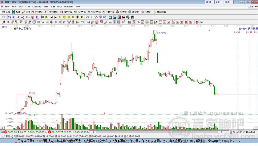Open the small black chart dropdown triangle

(209, 30)
